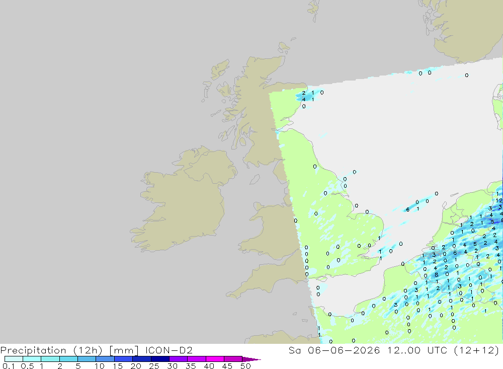This screenshot has height=369, width=503.
Task: Click the value 6 in the North Sea
Action: (x=408, y=209)
